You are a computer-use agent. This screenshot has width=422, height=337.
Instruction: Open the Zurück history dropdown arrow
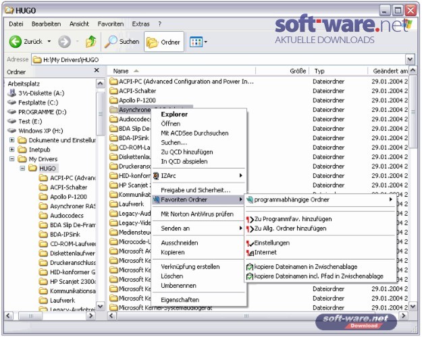(49, 41)
